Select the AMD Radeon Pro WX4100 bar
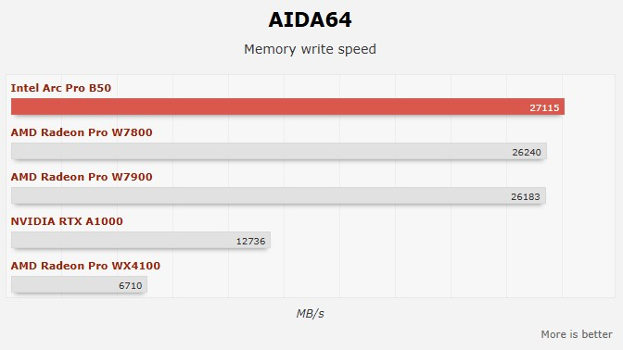The image size is (623, 350). click(79, 284)
